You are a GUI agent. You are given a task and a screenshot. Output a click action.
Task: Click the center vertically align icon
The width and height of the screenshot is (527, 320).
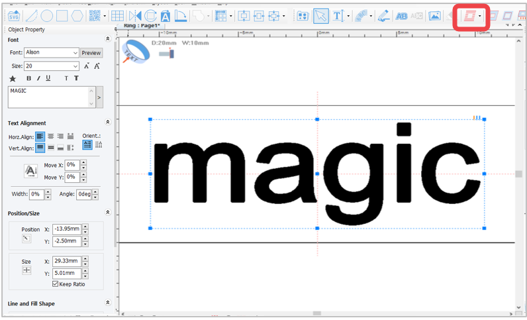tap(244, 16)
